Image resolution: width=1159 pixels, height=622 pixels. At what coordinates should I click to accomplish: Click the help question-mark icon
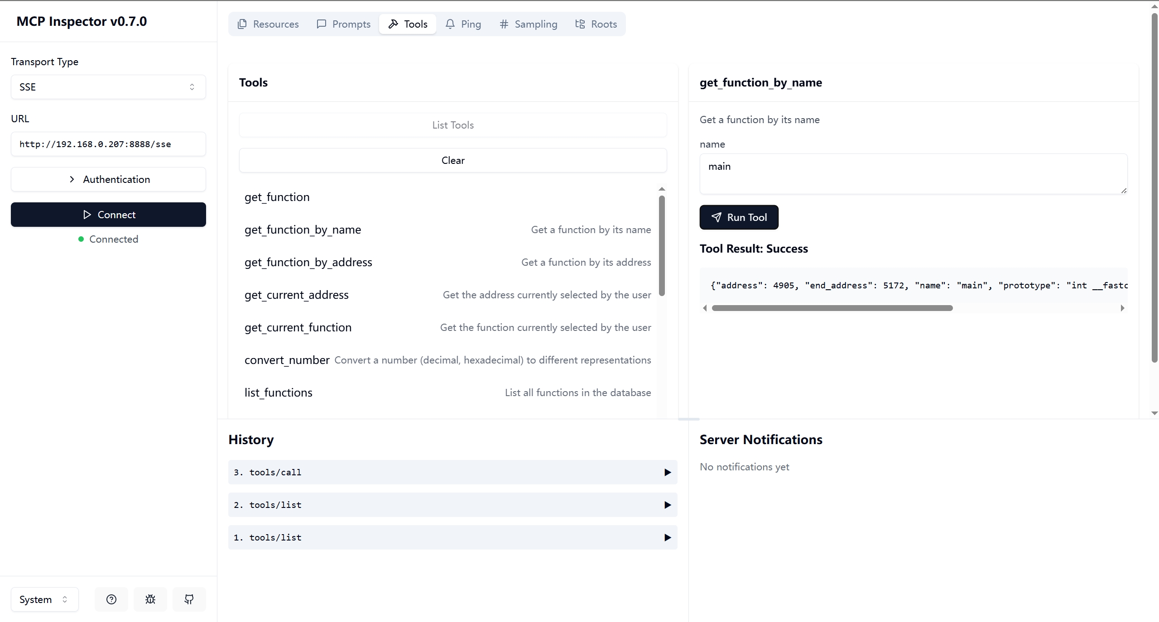coord(111,599)
